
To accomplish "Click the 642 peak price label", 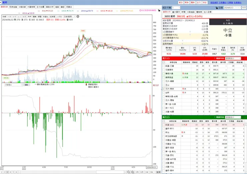I will (83, 31).
